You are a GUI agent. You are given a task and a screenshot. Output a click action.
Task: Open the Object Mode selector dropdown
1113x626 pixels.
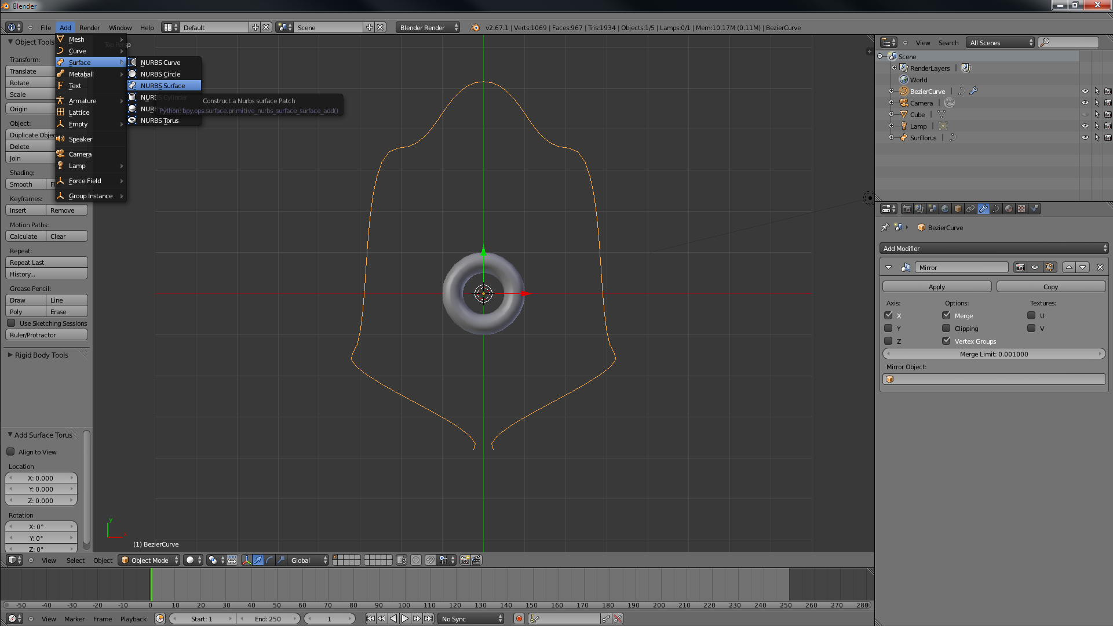149,561
